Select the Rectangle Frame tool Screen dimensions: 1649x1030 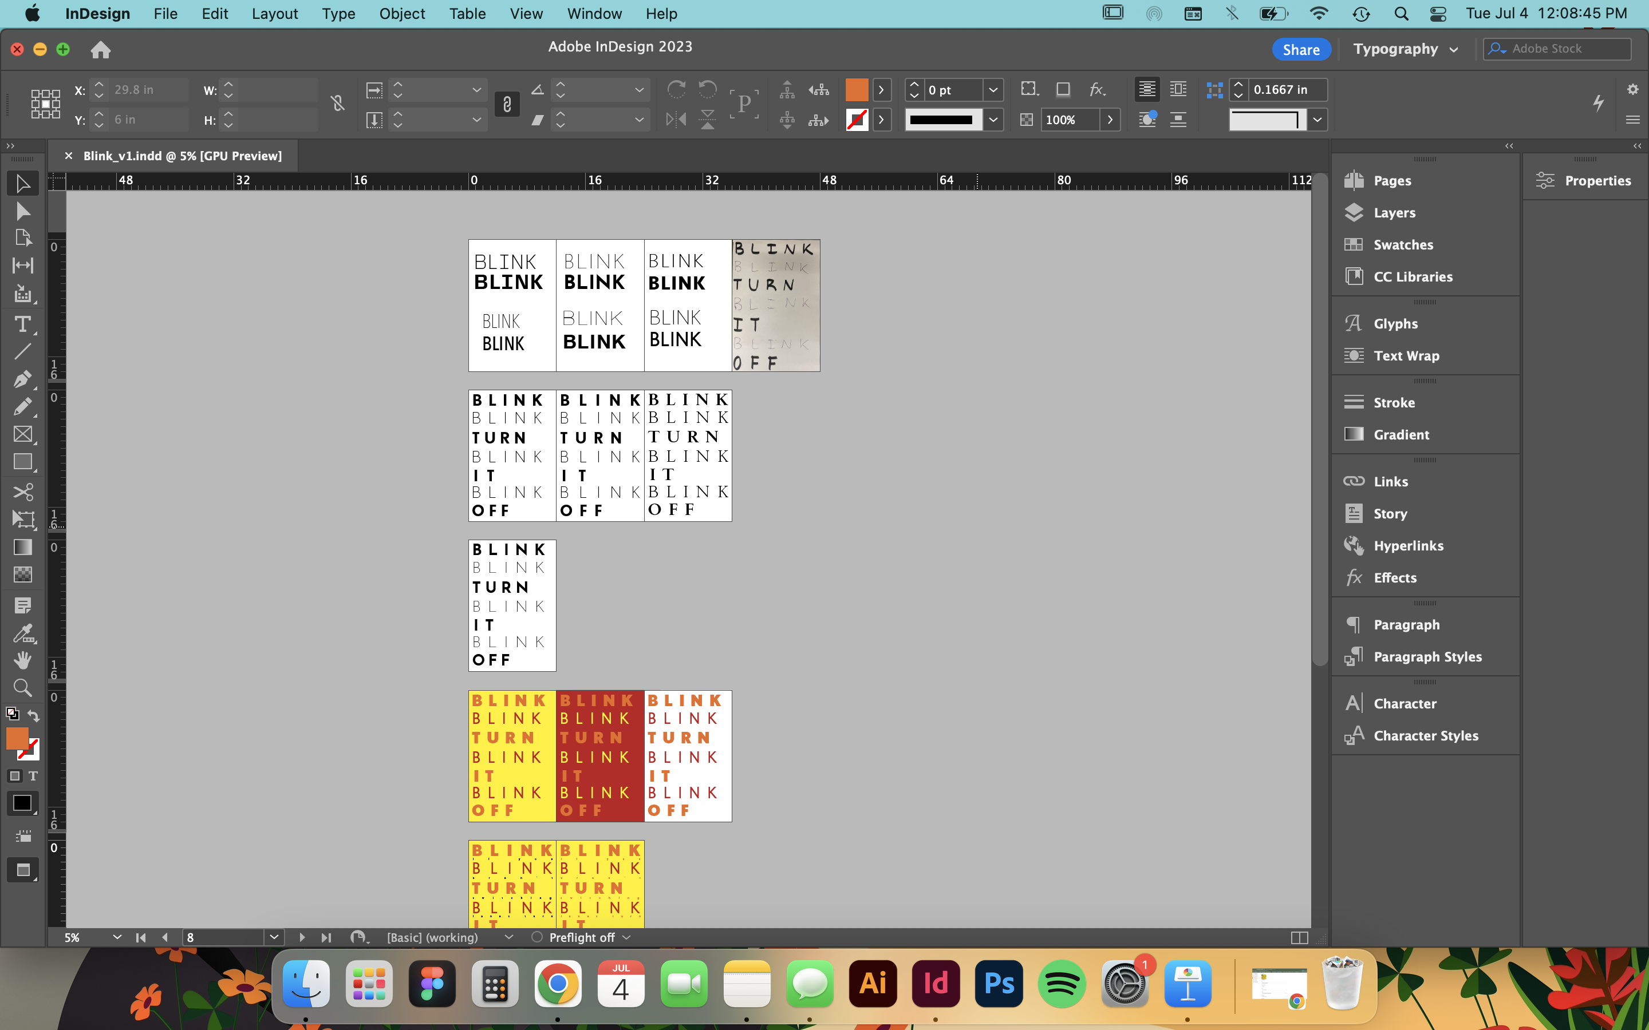[x=22, y=434]
